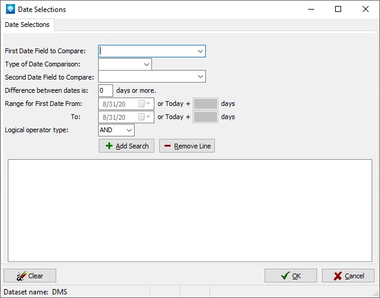Open the First Date Field to Compare dropdown
The height and width of the screenshot is (298, 380).
(200, 51)
